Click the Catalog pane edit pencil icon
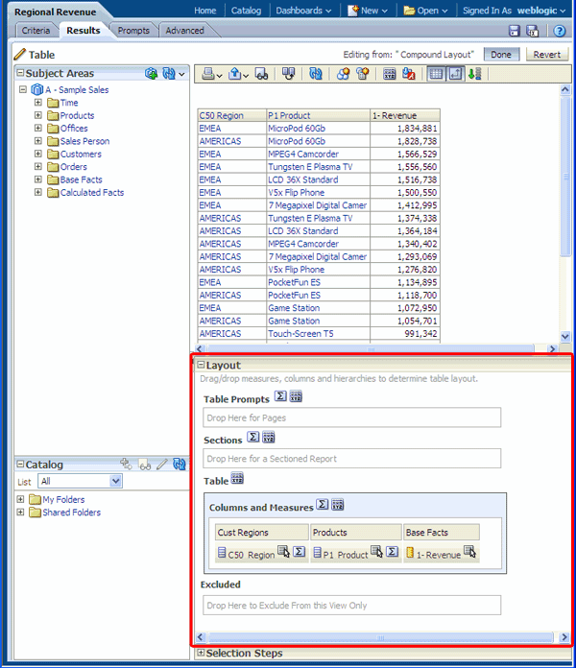576x668 pixels. (x=162, y=464)
